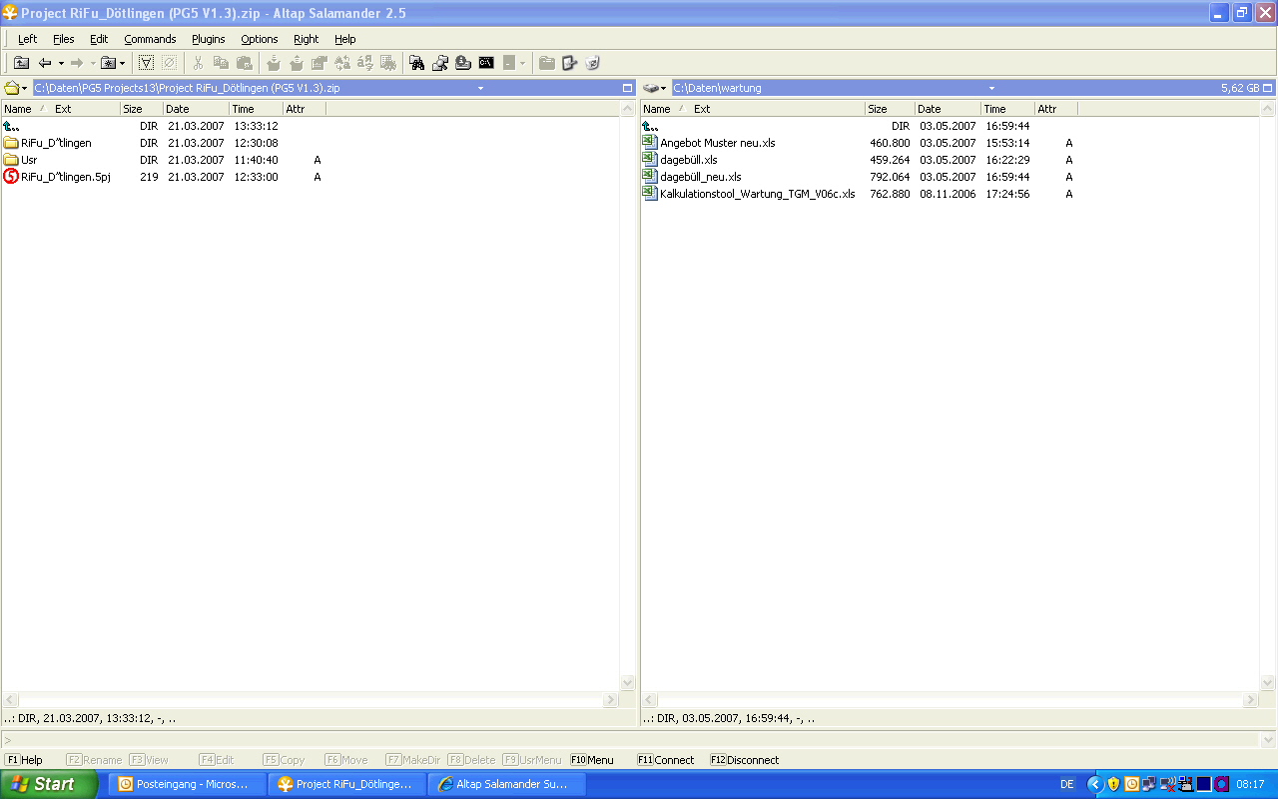The image size is (1278, 799).
Task: Click the Compare directories toolbar icon
Action: [x=342, y=63]
